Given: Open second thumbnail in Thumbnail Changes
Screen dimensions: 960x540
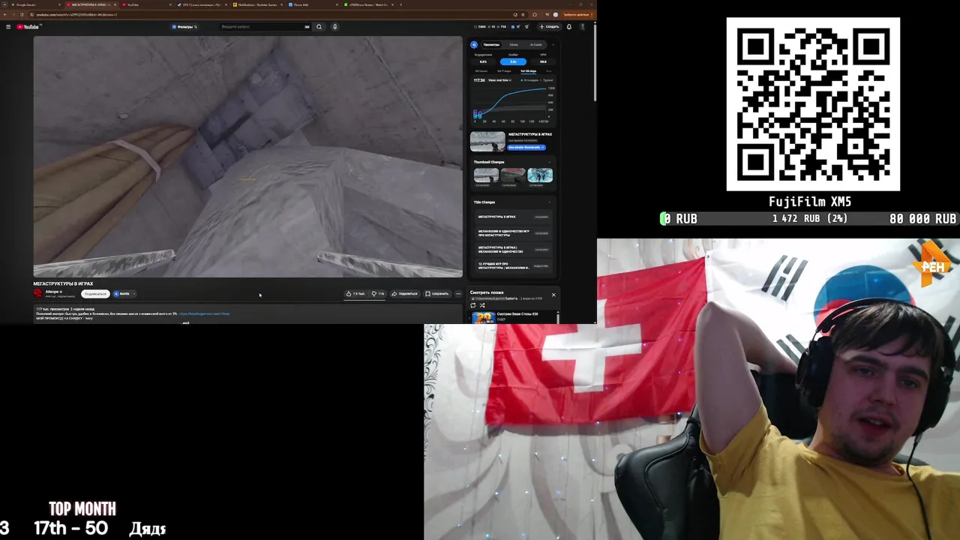Looking at the screenshot, I should 513,175.
